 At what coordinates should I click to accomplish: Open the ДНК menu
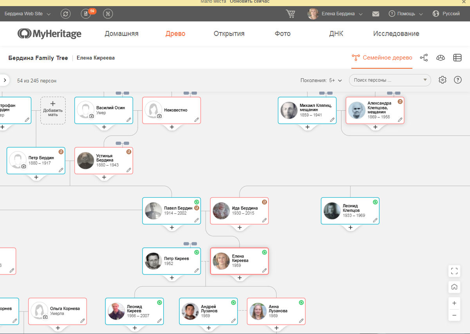click(x=336, y=34)
